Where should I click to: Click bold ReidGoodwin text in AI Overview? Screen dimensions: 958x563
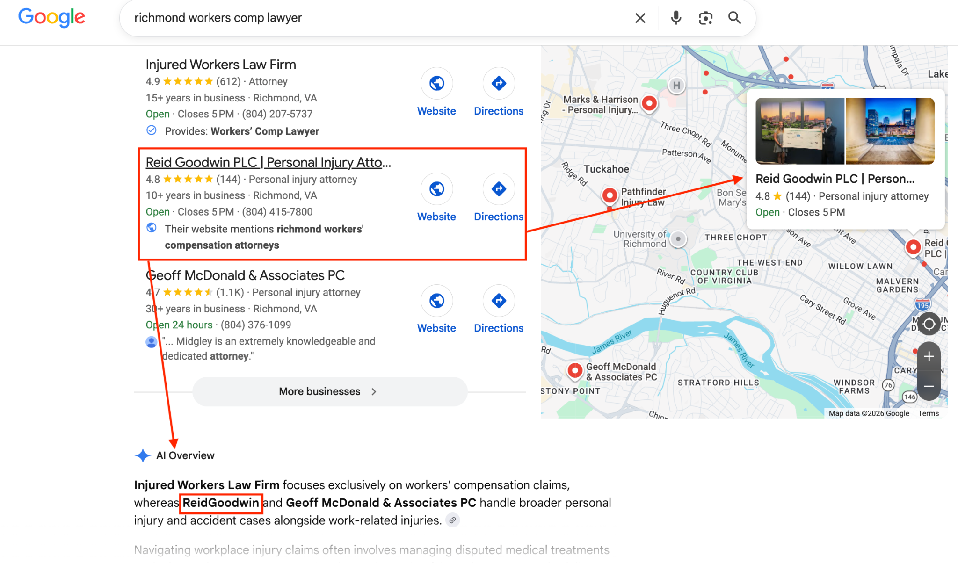pyautogui.click(x=221, y=503)
